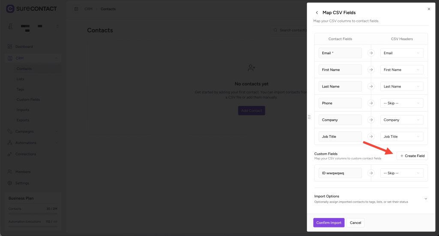Click the Create Field button
The height and width of the screenshot is (236, 439).
tap(412, 156)
